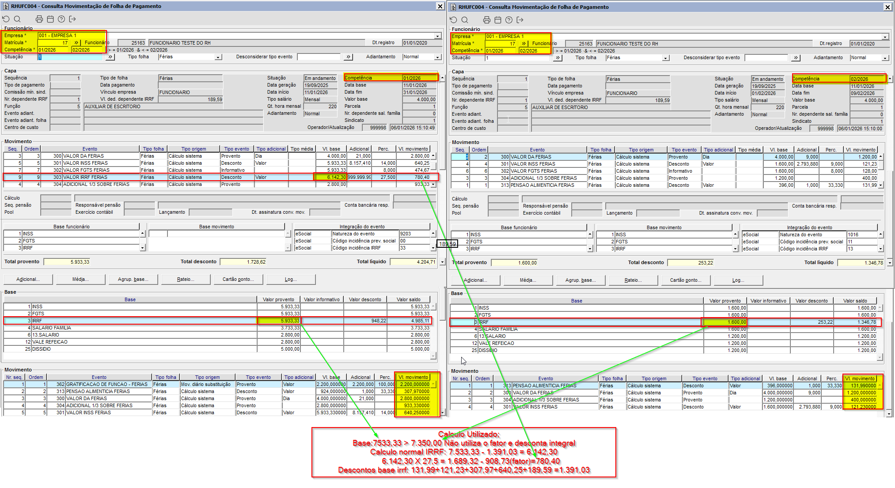
Task: Click the Integração do evento header, right window
Action: pos(809,227)
